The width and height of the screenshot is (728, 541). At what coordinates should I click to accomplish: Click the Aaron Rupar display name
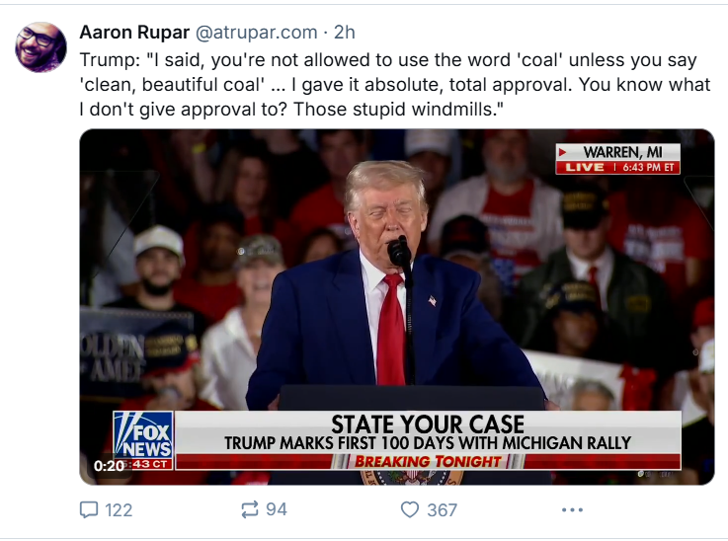(x=134, y=33)
